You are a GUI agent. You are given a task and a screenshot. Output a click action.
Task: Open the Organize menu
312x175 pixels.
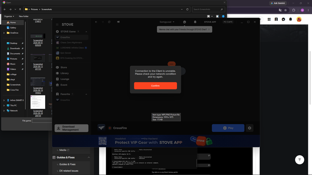(x=9, y=16)
